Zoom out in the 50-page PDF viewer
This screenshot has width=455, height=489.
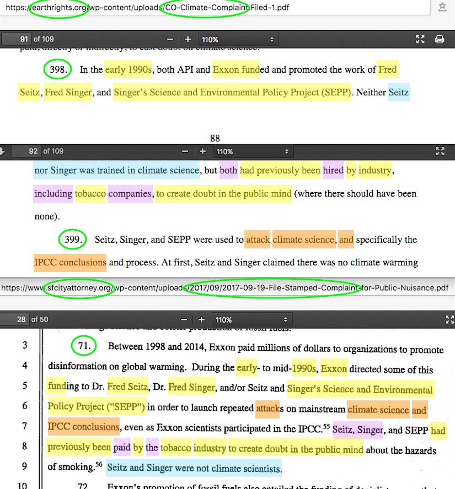point(185,319)
